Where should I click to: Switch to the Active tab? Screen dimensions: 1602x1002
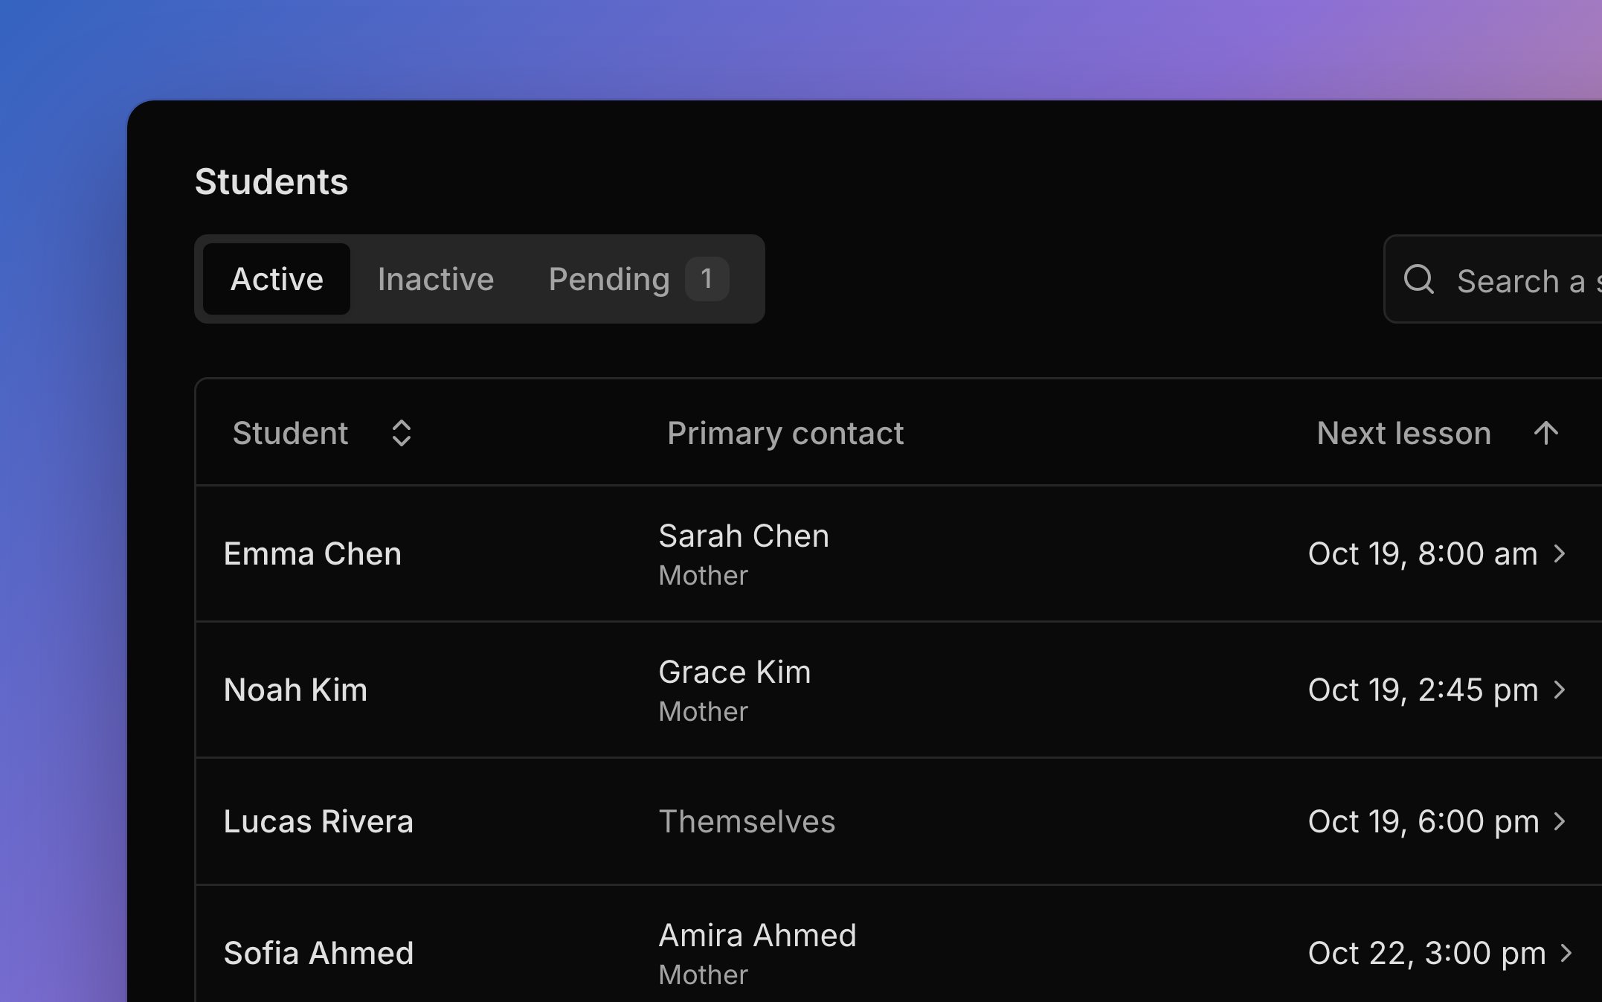pos(277,279)
